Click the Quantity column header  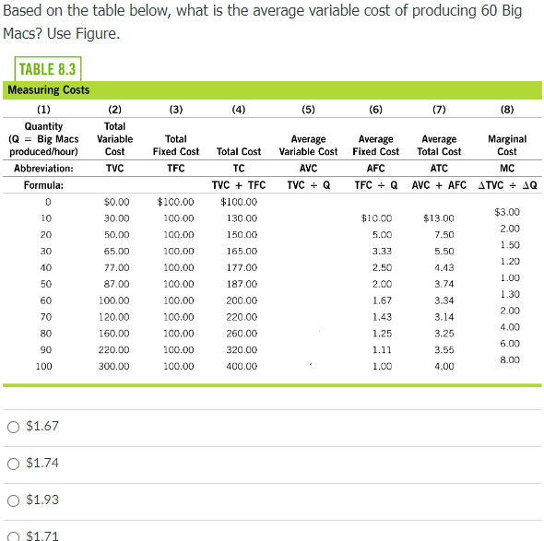(43, 139)
